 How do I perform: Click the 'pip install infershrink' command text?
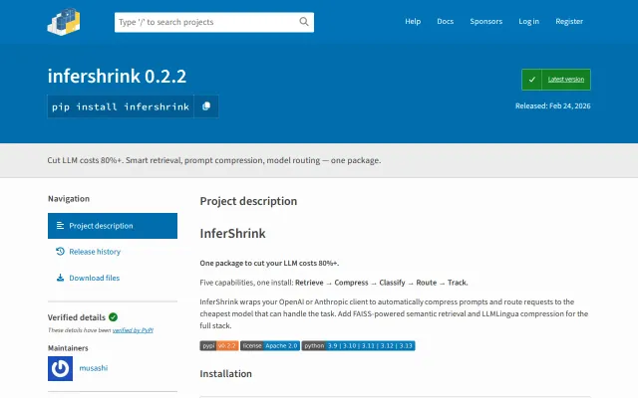tap(121, 106)
